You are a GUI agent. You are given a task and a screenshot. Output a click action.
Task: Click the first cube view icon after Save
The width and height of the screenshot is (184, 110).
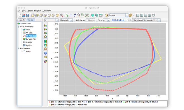tap(33, 15)
